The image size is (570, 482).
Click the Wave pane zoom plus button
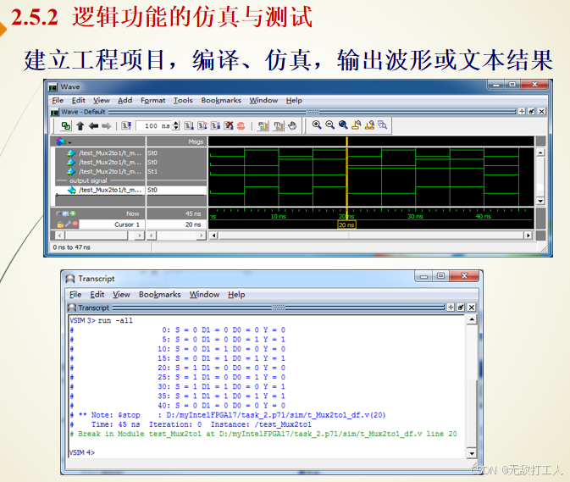[x=522, y=111]
